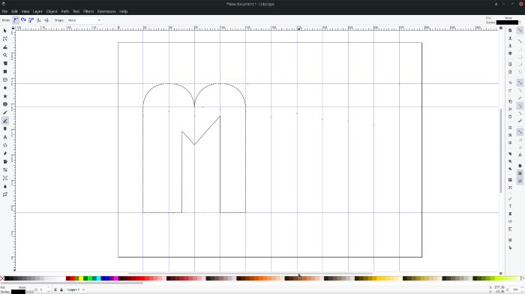Image resolution: width=525 pixels, height=294 pixels.
Task: Select the Pencil freehand tool
Action: pyautogui.click(x=5, y=112)
